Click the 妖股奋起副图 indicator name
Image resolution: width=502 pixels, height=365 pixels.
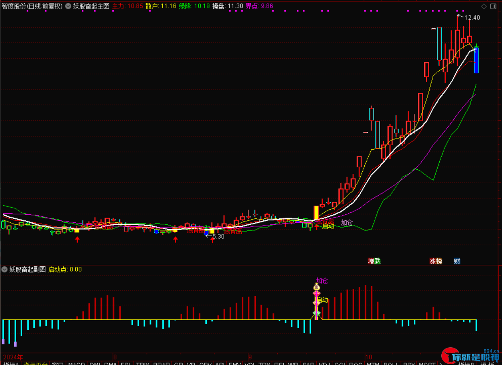pos(28,270)
